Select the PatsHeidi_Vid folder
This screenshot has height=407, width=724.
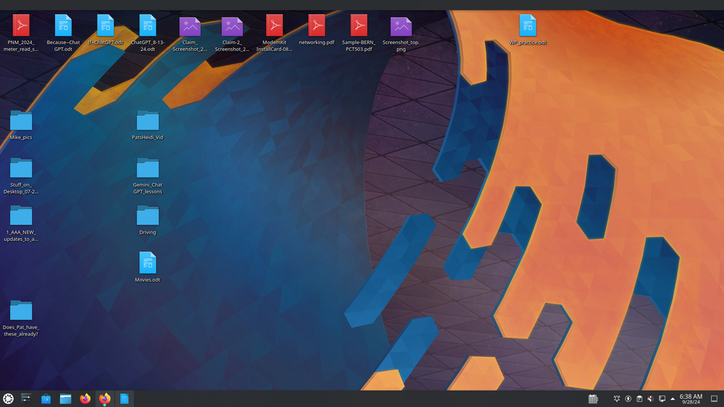click(148, 124)
